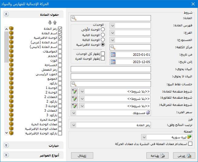Screen dimensions: 198x162
Task: Click the field list scroll down arrow
Action: click(6, 133)
